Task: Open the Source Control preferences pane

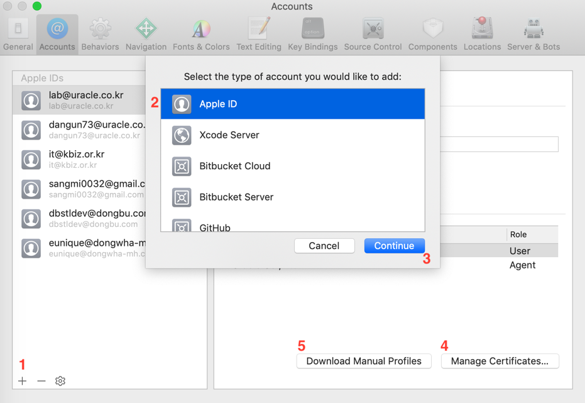Action: [373, 34]
